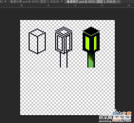
Task: Click the green pole of the colored lamp
Action: coord(91,60)
